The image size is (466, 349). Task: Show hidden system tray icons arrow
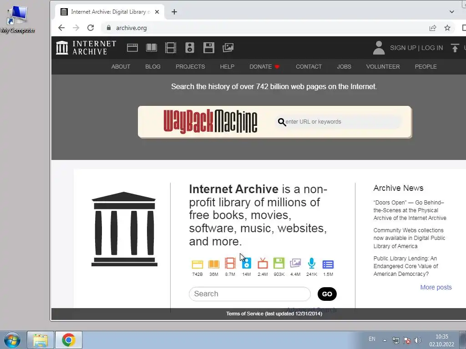point(385,340)
